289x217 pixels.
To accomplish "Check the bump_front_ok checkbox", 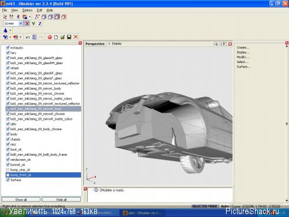I will pos(8,175).
